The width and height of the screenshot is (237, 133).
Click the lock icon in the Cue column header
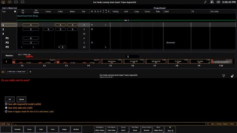click(15, 11)
